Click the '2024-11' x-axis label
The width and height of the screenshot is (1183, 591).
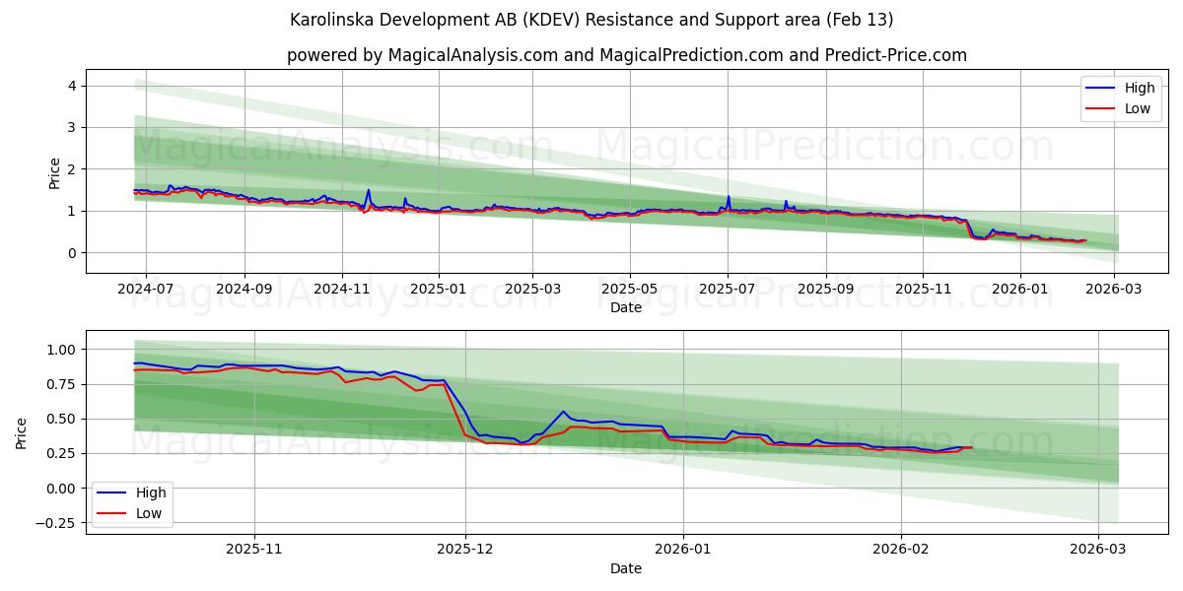pyautogui.click(x=342, y=288)
